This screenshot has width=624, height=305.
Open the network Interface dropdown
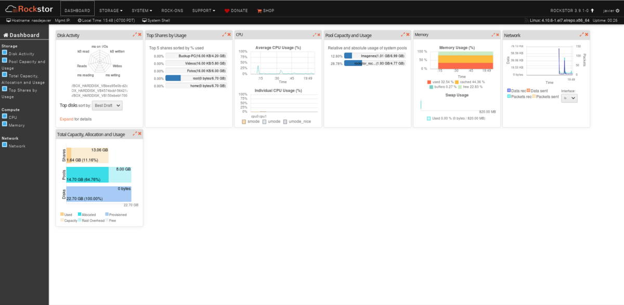(569, 98)
